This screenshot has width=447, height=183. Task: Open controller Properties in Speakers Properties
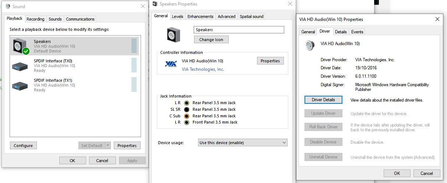270,61
